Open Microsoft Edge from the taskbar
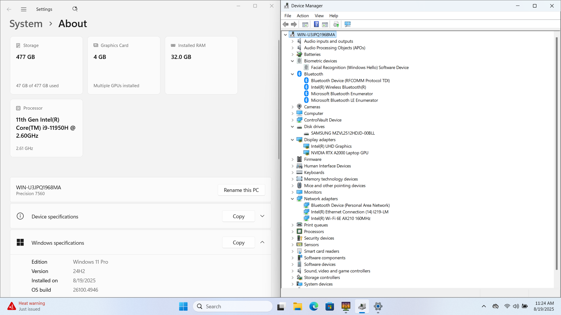The height and width of the screenshot is (315, 561). pos(314,306)
